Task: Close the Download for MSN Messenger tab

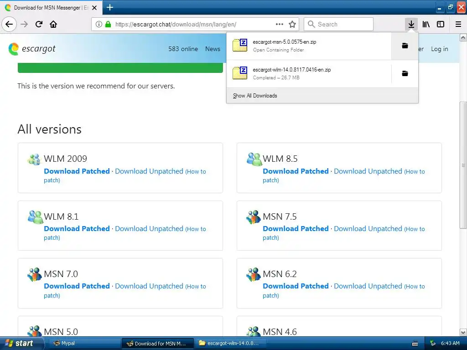Action: tap(94, 8)
